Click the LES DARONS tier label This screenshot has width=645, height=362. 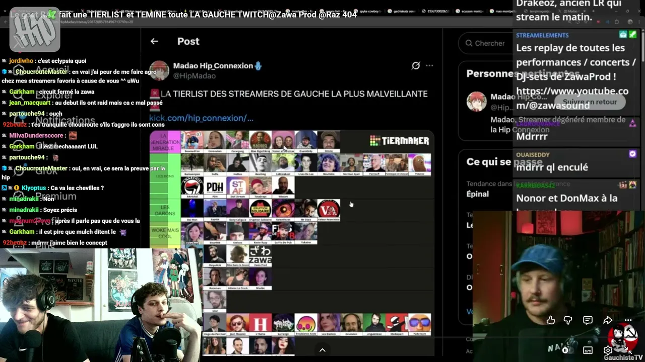(165, 210)
